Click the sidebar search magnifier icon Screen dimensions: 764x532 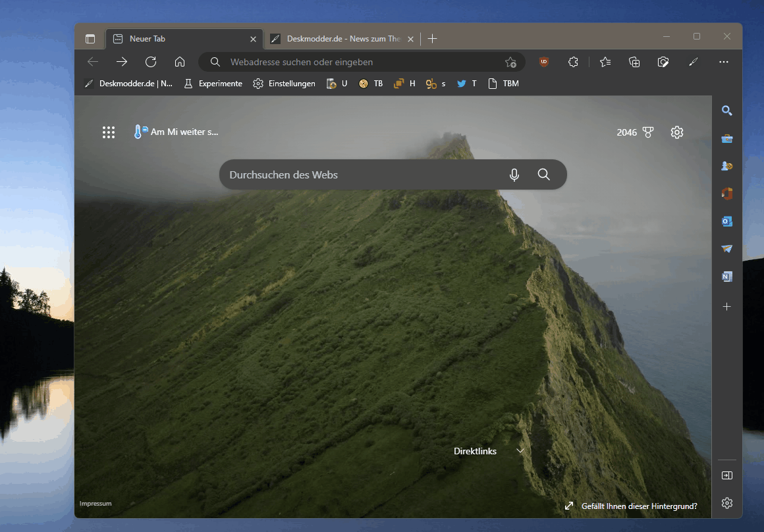(727, 111)
